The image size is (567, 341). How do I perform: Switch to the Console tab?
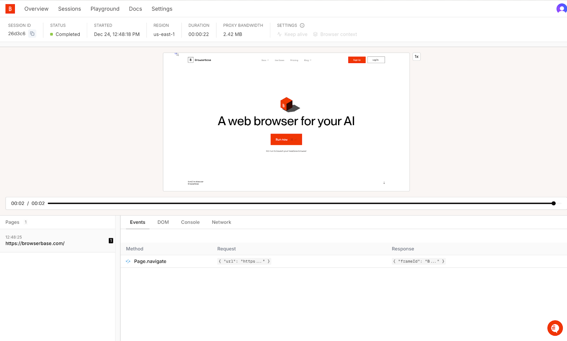tap(190, 222)
